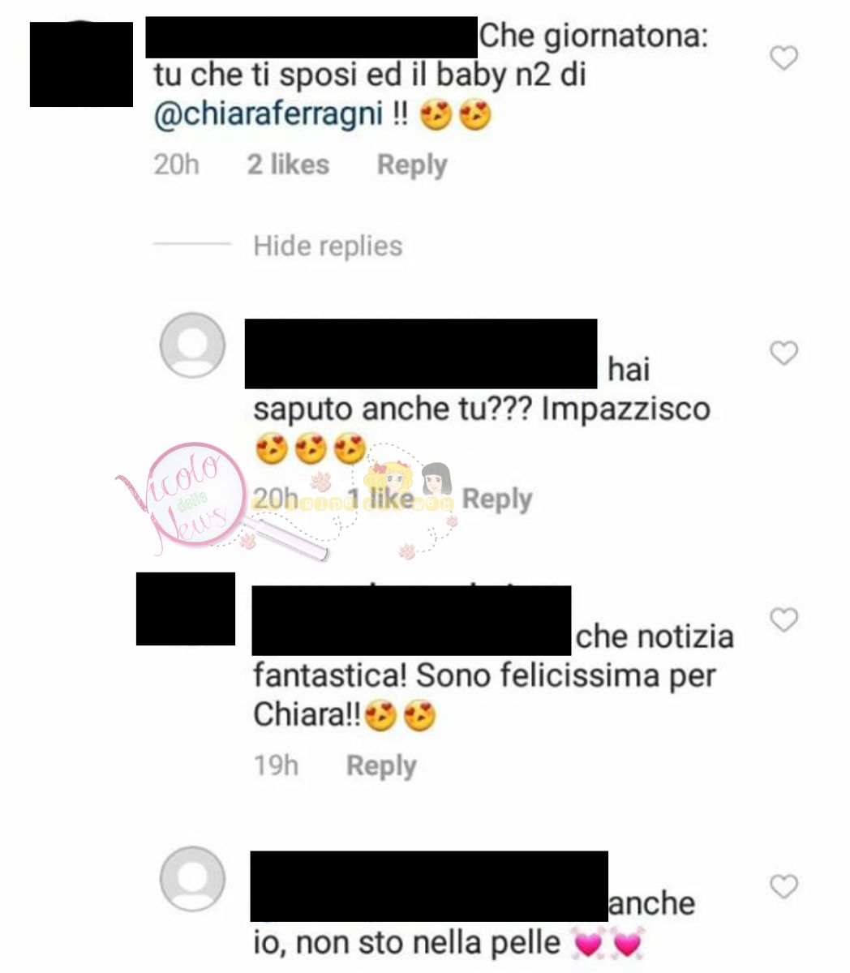View the 1 like on 'Impazzisco' reply
This screenshot has height=973, width=850.
[381, 499]
